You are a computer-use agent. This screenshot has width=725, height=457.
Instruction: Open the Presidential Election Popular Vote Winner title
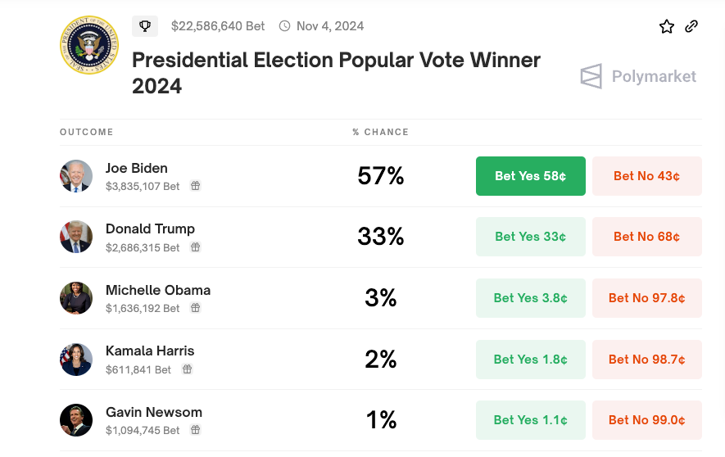tap(336, 72)
